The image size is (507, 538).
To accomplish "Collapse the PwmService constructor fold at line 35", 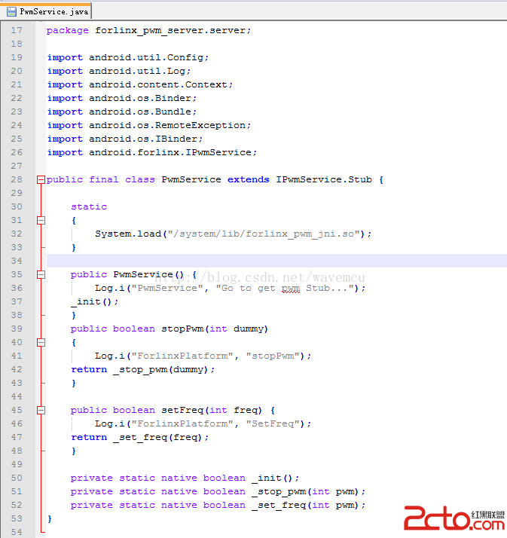I will pos(41,274).
